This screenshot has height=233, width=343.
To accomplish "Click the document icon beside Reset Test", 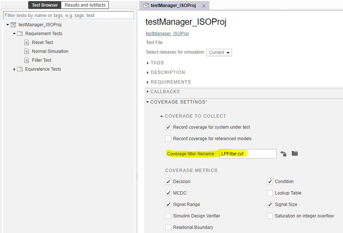I will 27,42.
